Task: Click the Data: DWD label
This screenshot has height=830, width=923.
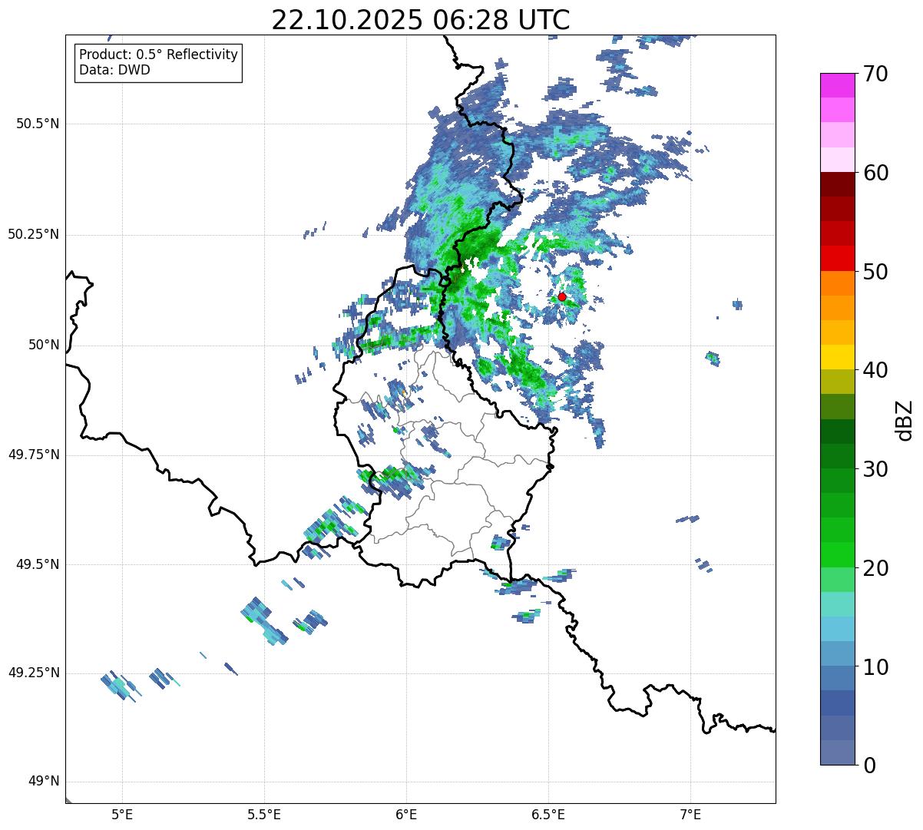Action: coord(114,70)
